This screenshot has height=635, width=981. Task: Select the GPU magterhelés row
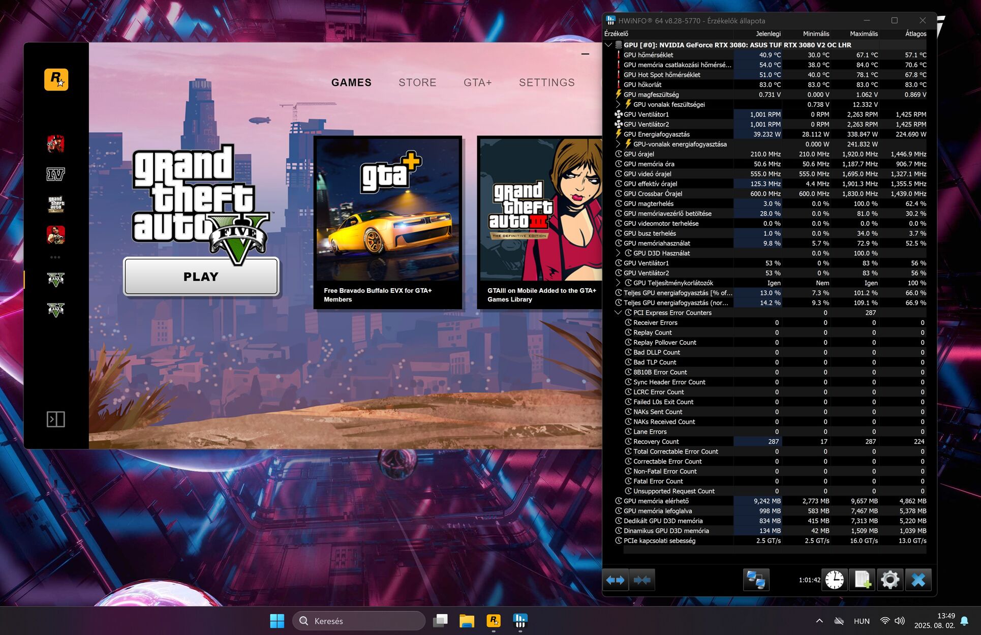[770, 203]
